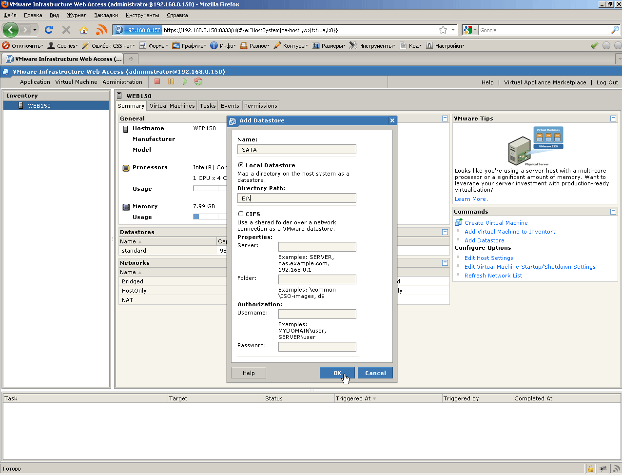Image resolution: width=622 pixels, height=475 pixels.
Task: Open the Firefox Файл menu
Action: [10, 15]
